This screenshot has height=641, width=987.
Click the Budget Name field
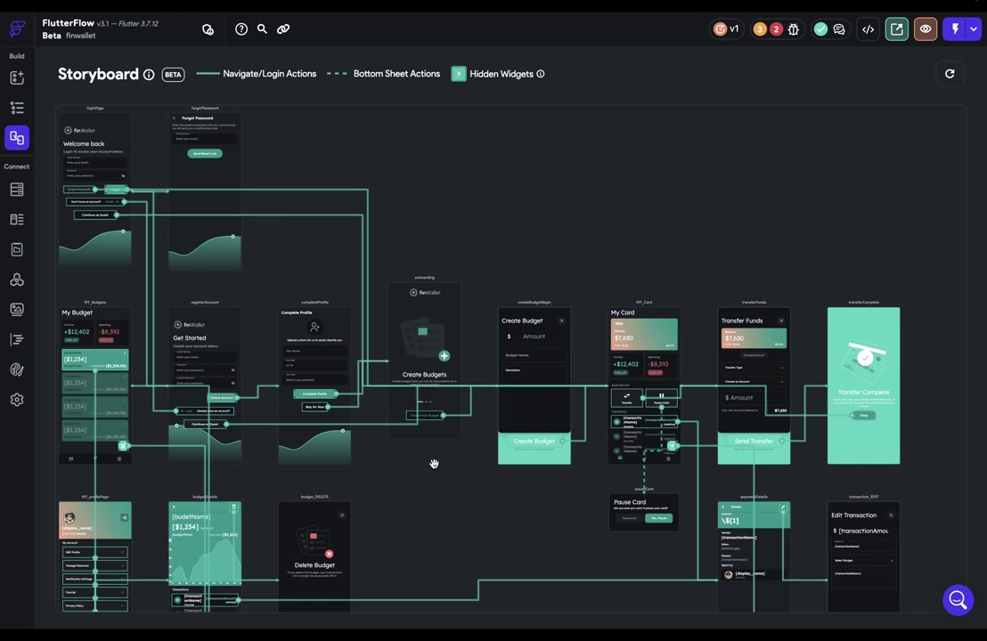534,355
